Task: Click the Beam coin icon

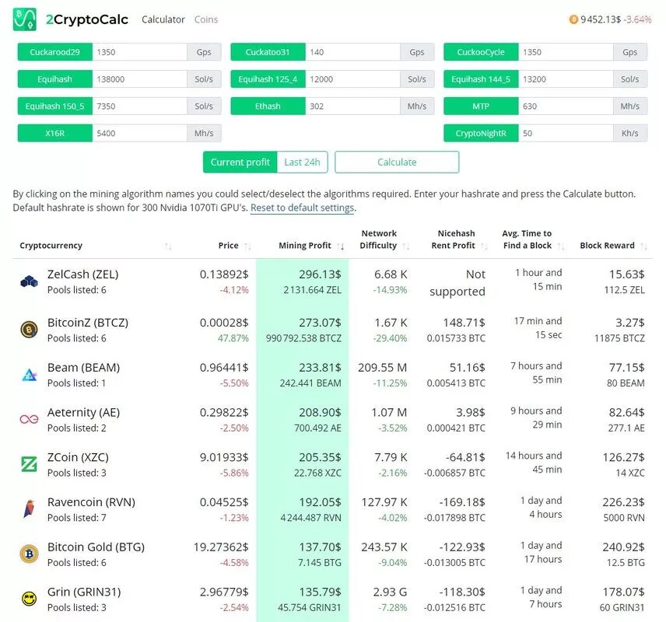Action: [29, 375]
